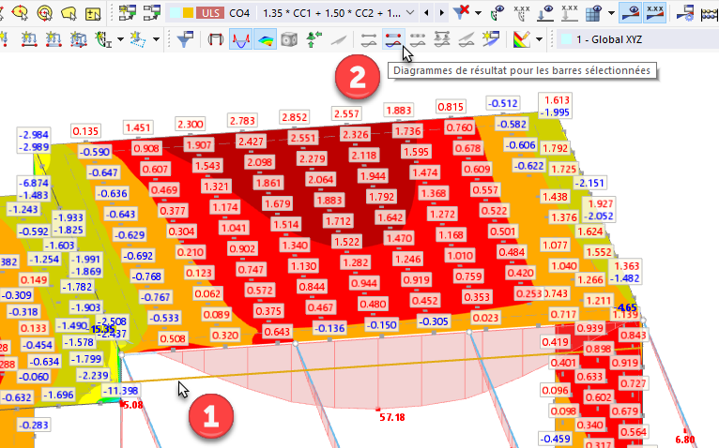Click the delete filter icon with red X
The height and width of the screenshot is (448, 719).
(461, 13)
